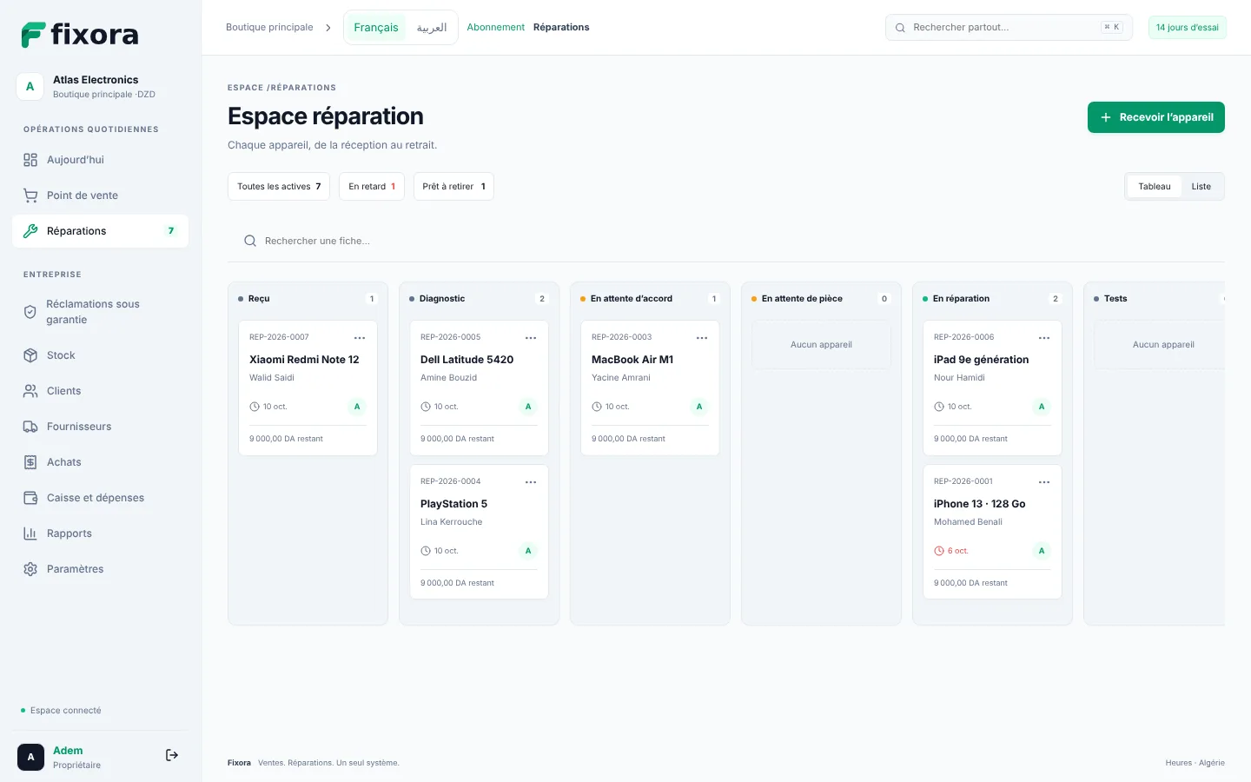1251x782 pixels.
Task: Switch language to Français
Action: (x=376, y=28)
